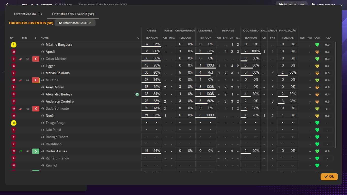The width and height of the screenshot is (347, 195).
Task: Click Ariel Cabral's 6.8 rating
Action: tap(327, 87)
